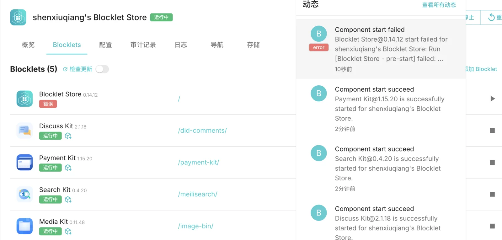The image size is (502, 240).
Task: Open the 存储 tab
Action: click(253, 45)
